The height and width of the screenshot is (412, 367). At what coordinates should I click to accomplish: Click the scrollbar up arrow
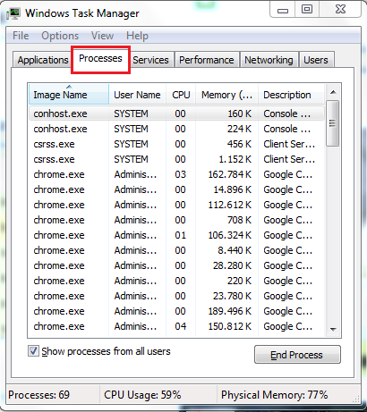(x=333, y=92)
